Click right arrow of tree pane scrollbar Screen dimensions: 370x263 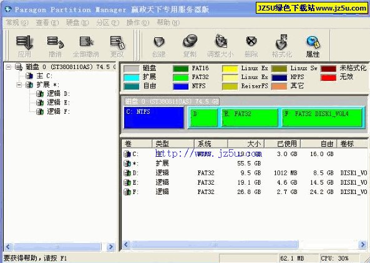[x=110, y=247]
